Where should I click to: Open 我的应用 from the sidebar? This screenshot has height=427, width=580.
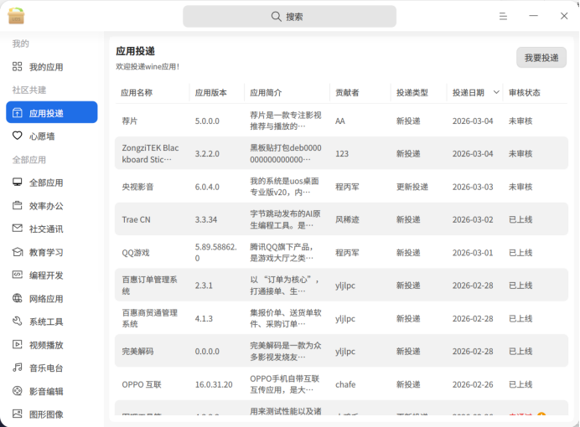(x=46, y=67)
